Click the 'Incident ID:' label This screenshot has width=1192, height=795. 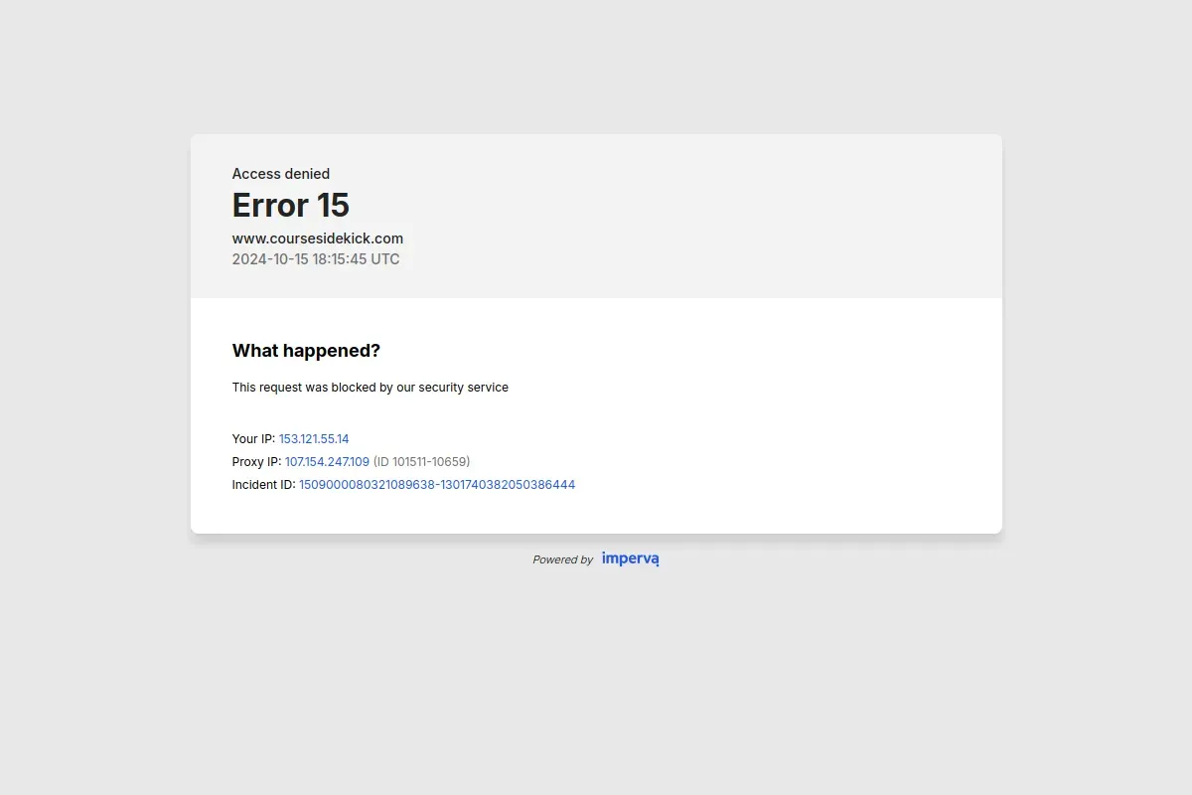point(263,485)
